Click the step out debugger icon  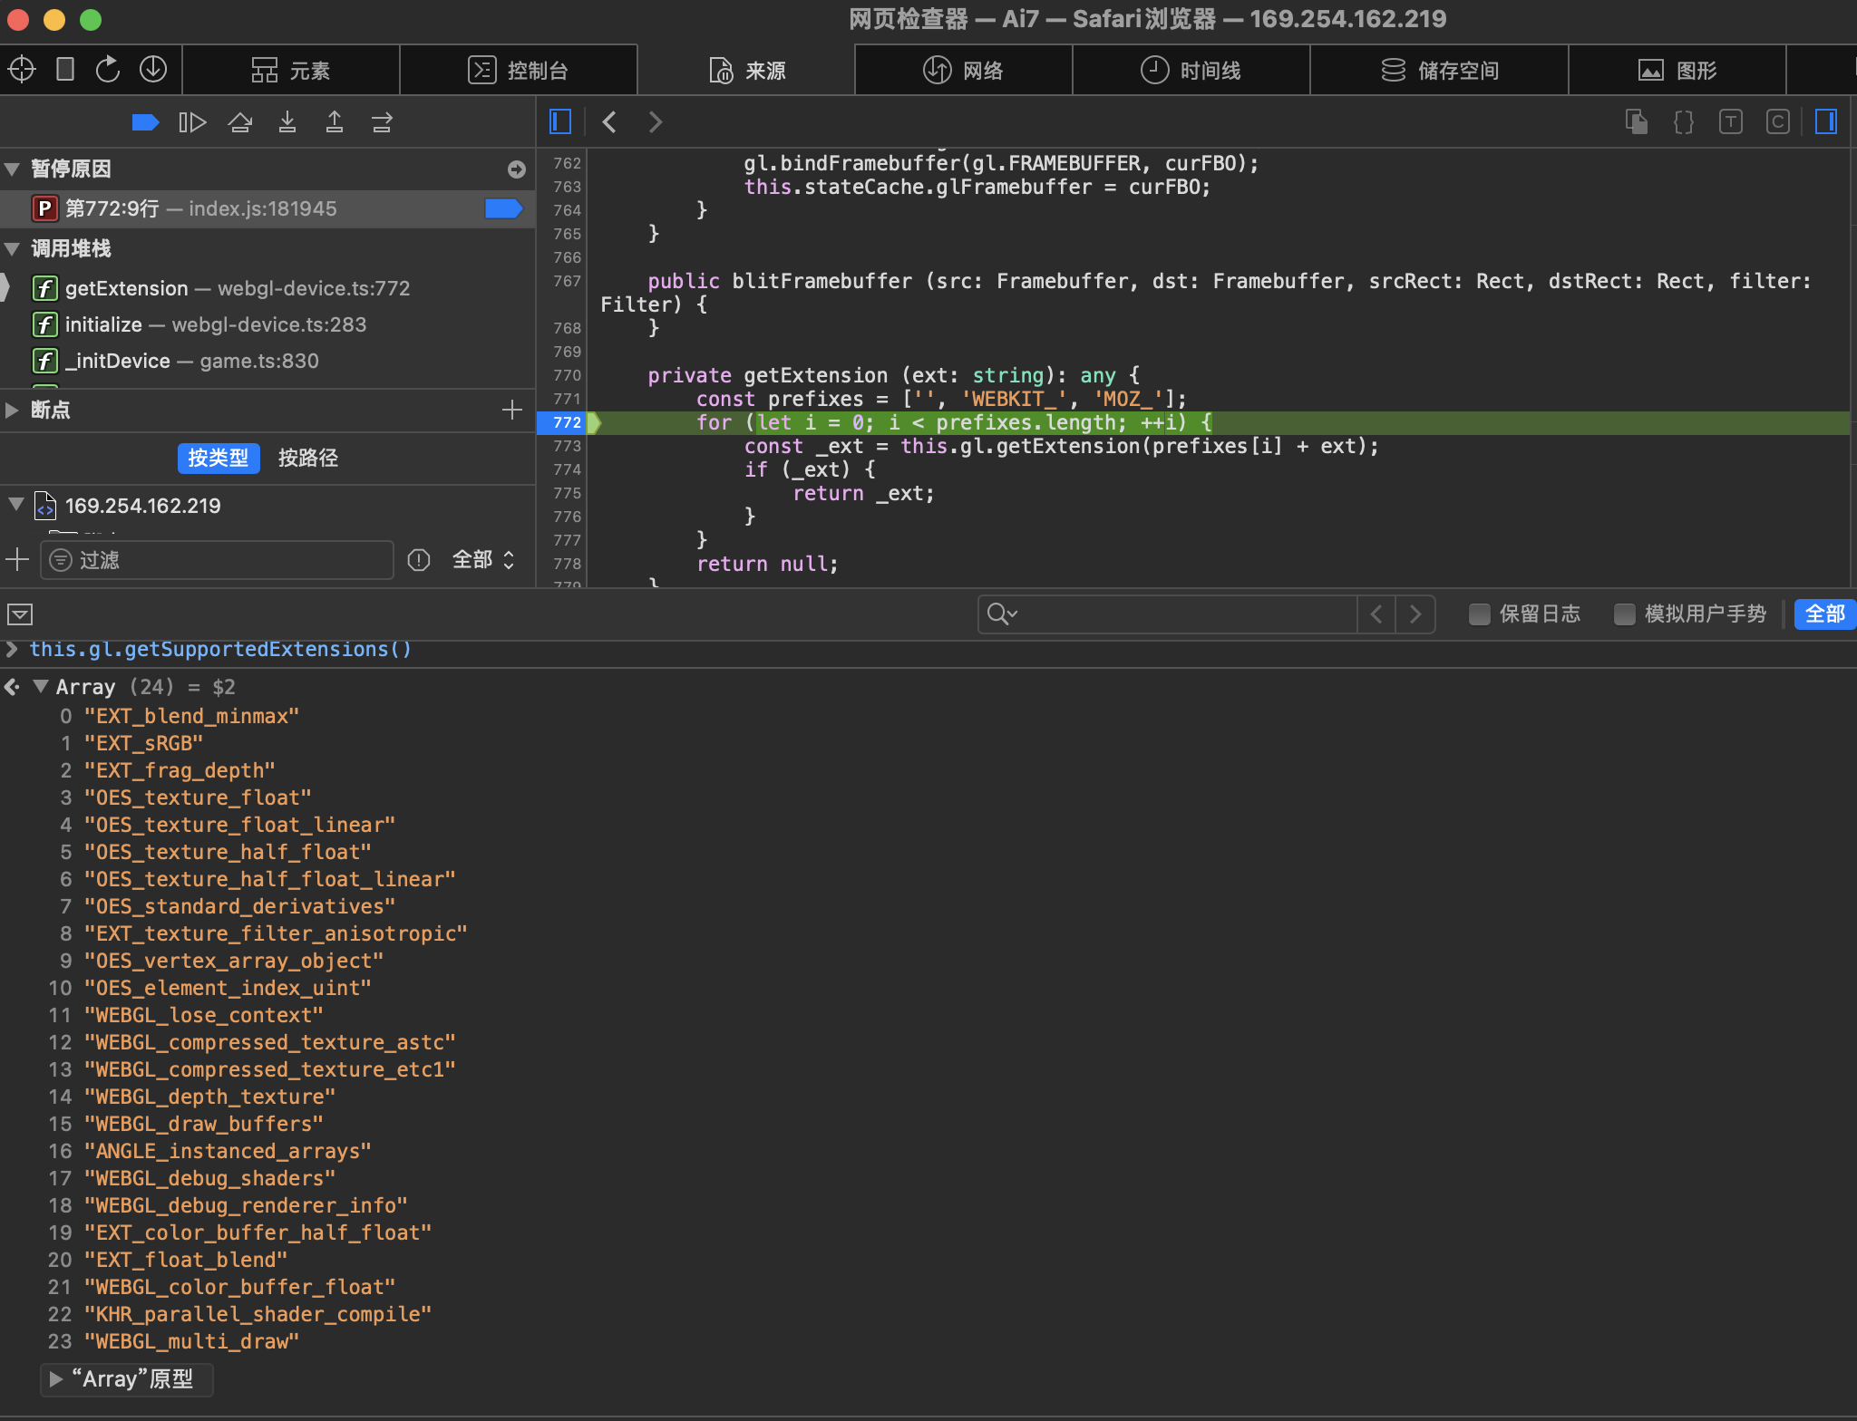click(x=335, y=122)
